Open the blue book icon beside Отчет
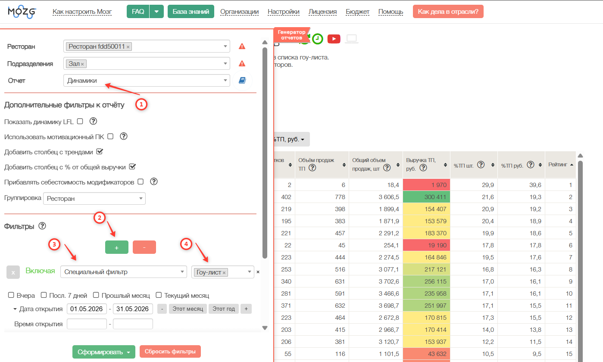 [x=242, y=81]
